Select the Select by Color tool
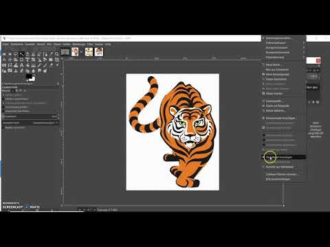 (27, 54)
